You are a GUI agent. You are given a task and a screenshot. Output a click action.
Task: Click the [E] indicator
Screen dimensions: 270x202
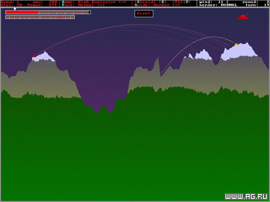tap(163, 2)
